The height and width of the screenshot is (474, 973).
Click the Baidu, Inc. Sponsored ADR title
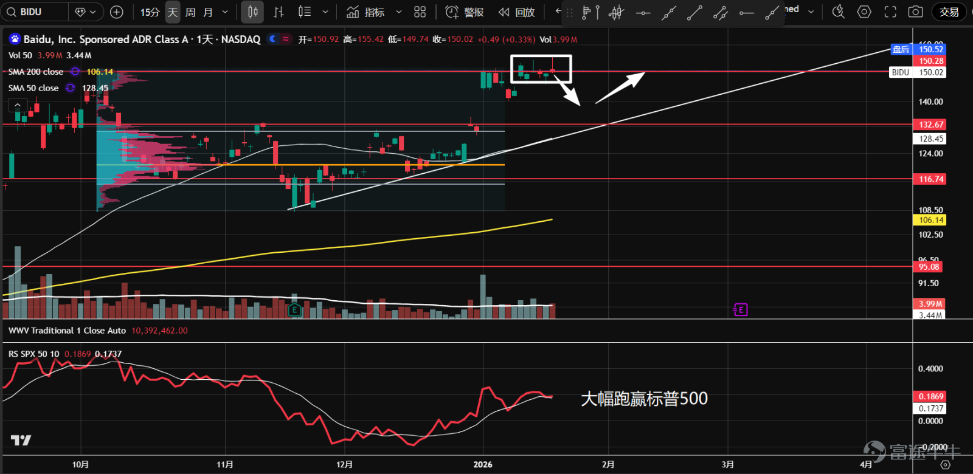pos(142,39)
